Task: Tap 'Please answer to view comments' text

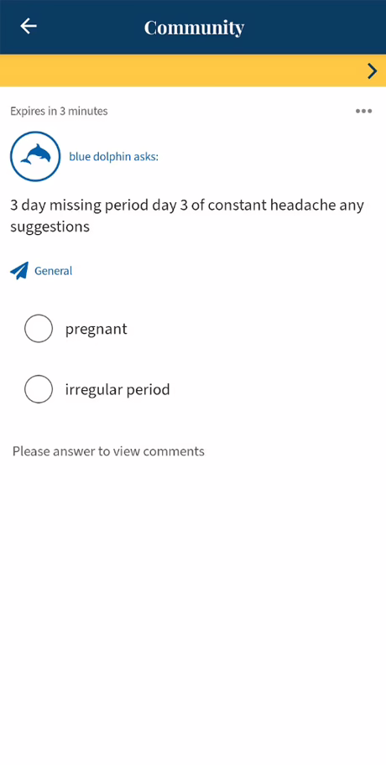Action: click(108, 451)
